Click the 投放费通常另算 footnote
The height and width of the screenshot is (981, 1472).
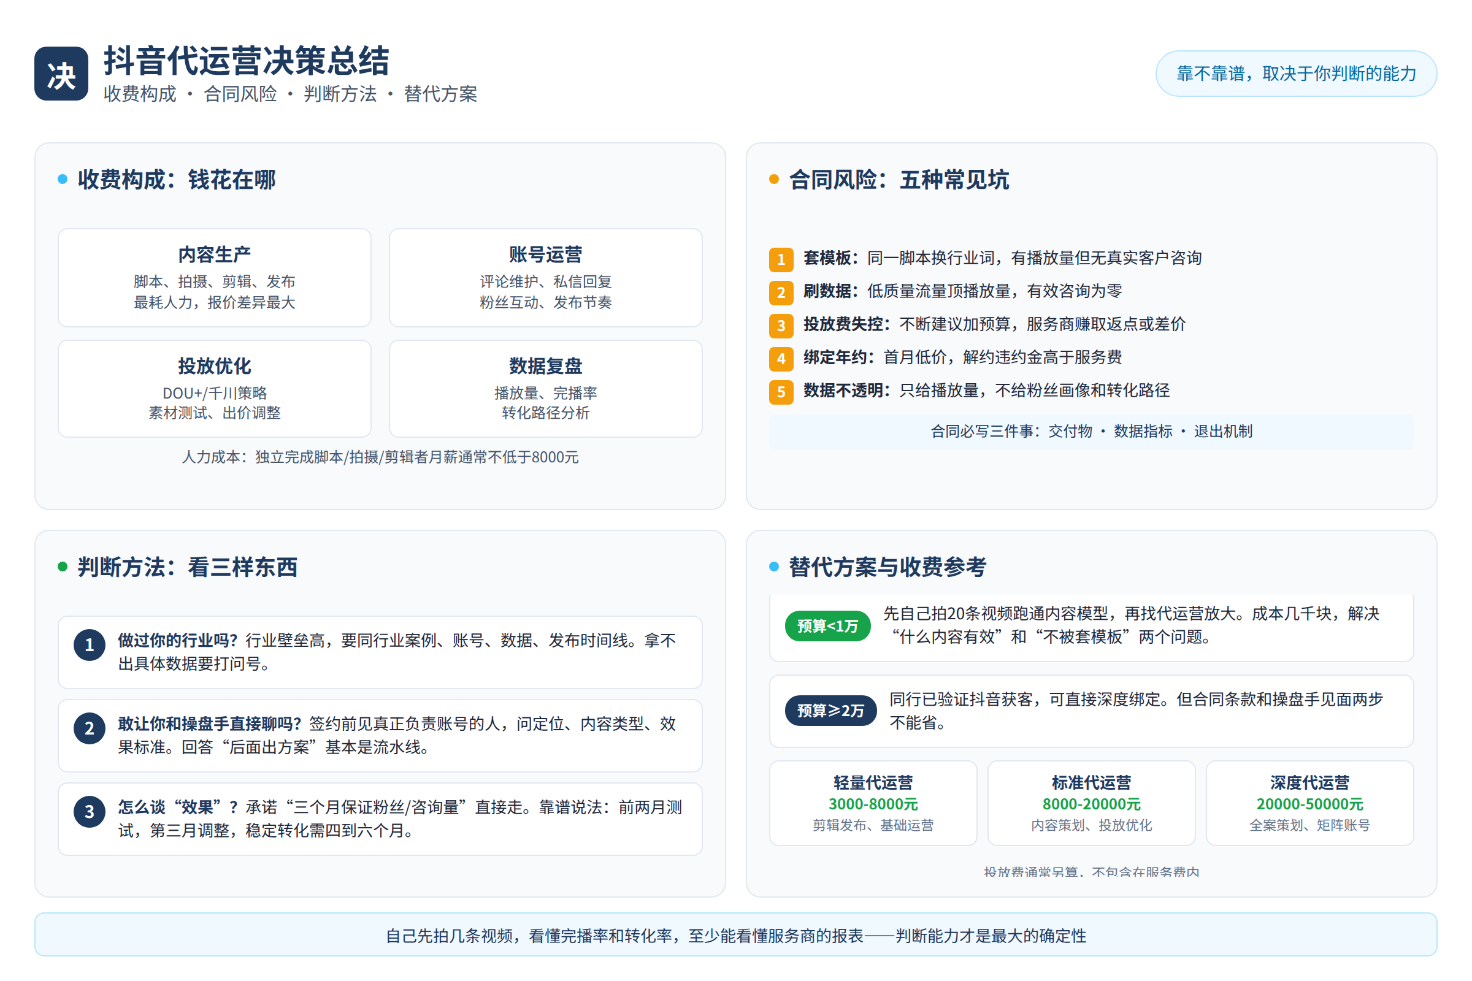point(1092,871)
